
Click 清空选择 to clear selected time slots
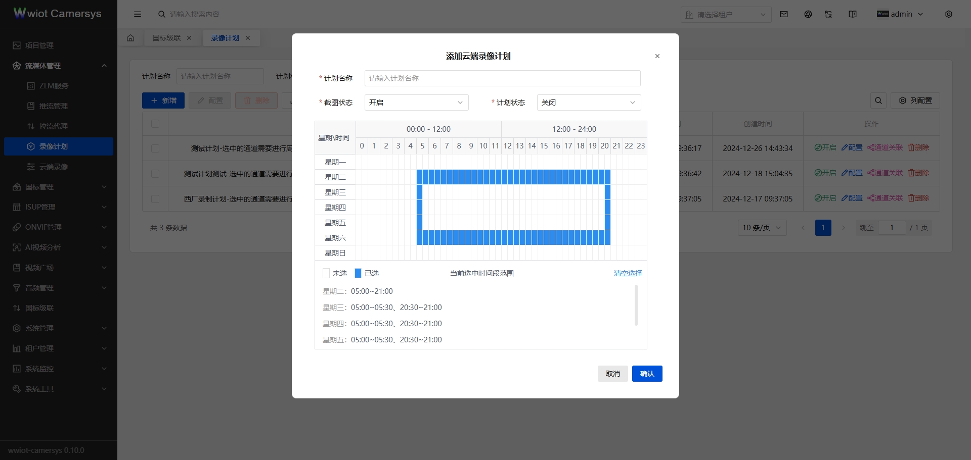pyautogui.click(x=627, y=273)
